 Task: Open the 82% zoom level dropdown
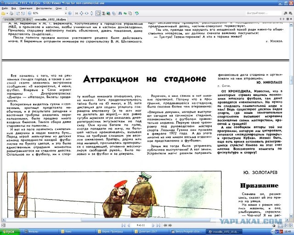point(66,13)
